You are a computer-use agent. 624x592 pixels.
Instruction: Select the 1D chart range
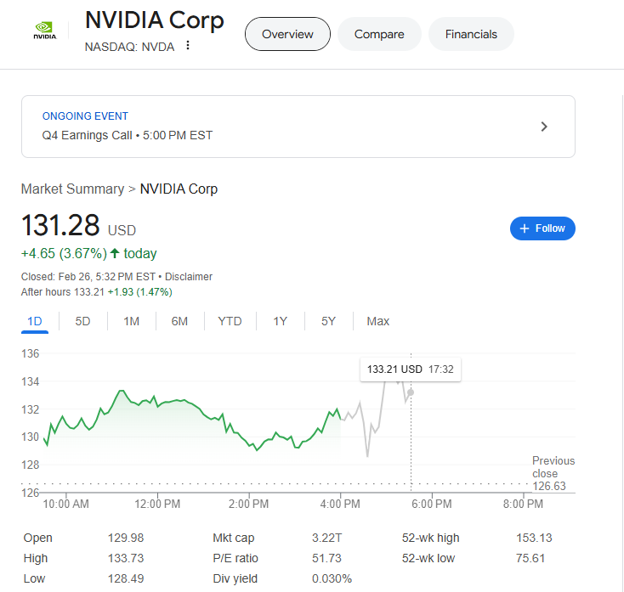click(x=35, y=321)
